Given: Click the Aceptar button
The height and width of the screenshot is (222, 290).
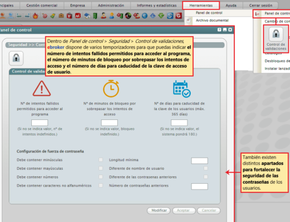Looking at the screenshot, I should (184, 210).
